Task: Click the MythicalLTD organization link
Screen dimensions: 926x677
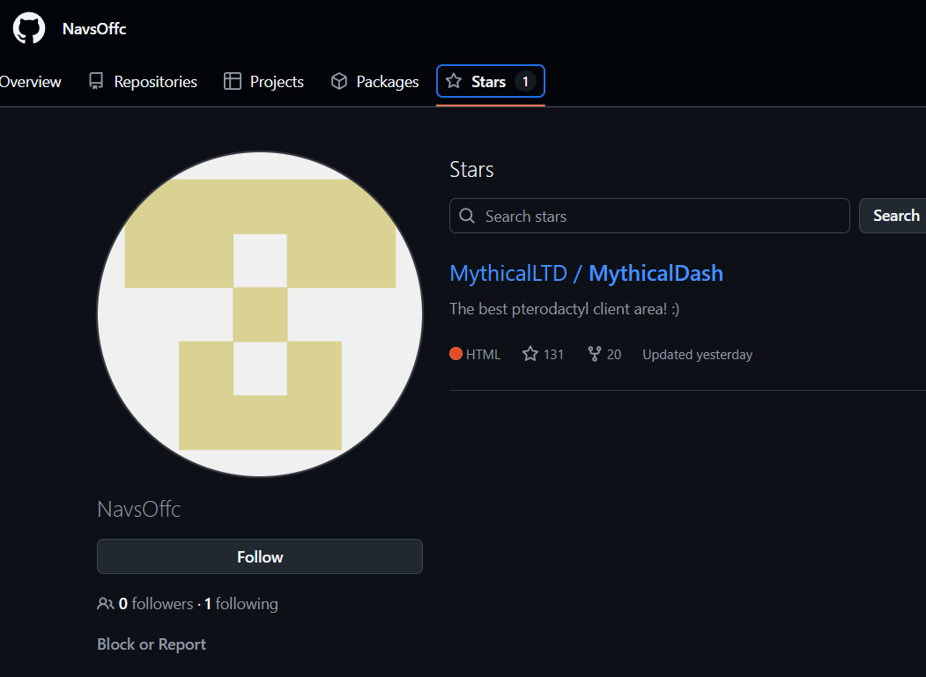Action: click(507, 274)
